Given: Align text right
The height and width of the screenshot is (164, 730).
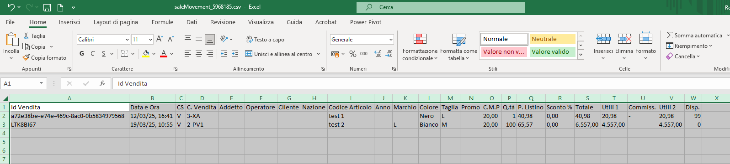Looking at the screenshot, I should [210, 54].
